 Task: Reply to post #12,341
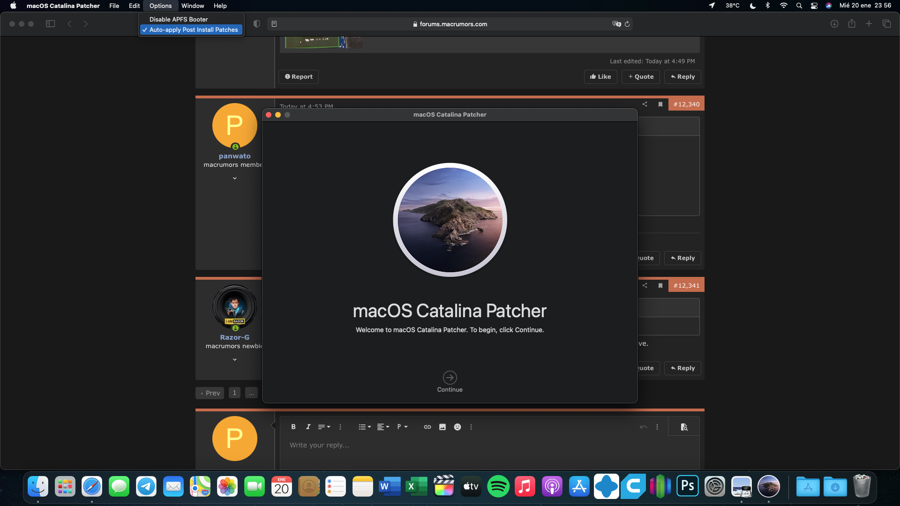[x=682, y=368]
